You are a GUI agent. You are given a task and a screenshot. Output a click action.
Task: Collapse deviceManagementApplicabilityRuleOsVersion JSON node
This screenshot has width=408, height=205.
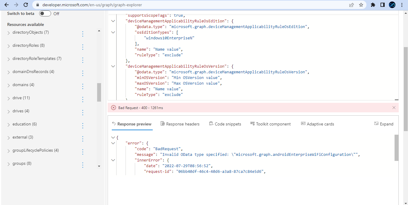pyautogui.click(x=113, y=66)
